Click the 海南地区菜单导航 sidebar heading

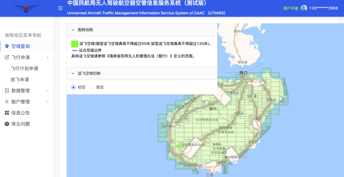coord(23,35)
